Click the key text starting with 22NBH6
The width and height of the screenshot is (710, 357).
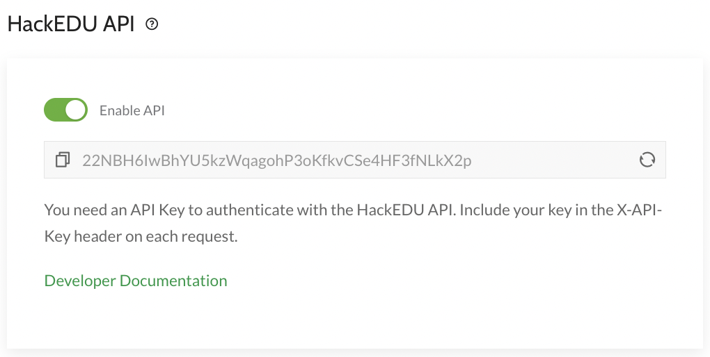277,160
